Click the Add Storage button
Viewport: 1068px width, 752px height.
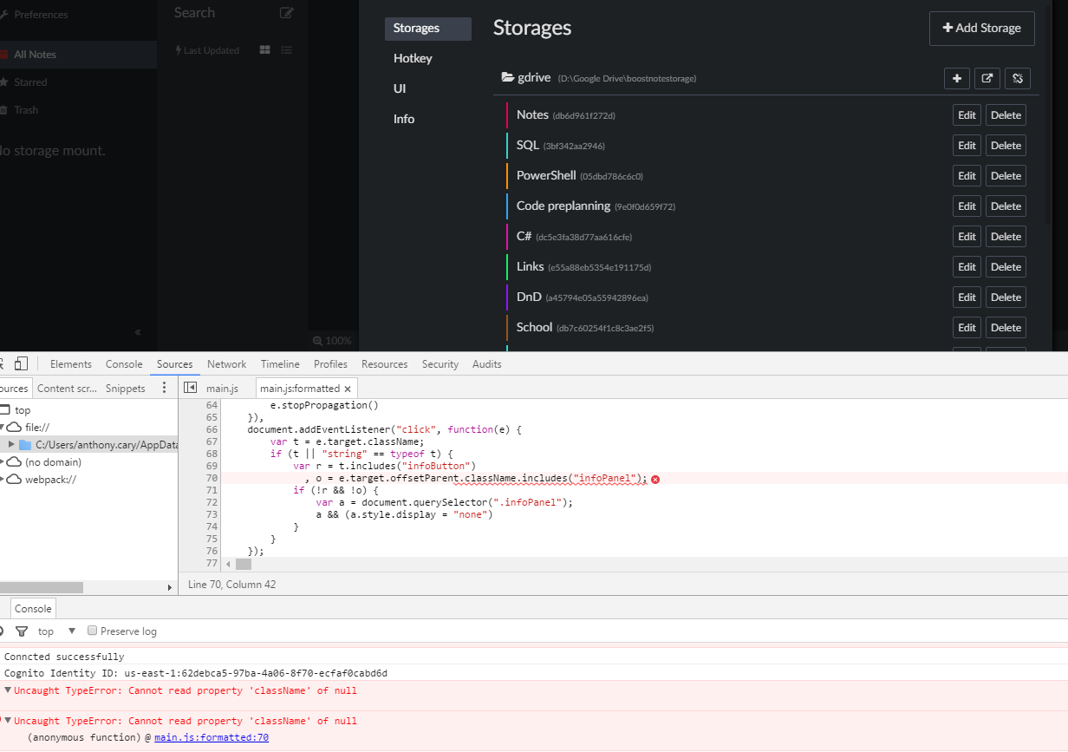point(981,28)
